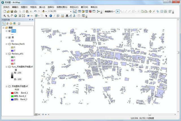The image size is (181, 121).
Task: Open the 编辑器(R) dropdown menu
Action: (110, 11)
